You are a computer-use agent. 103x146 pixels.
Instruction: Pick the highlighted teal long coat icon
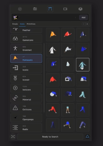coord(83,65)
